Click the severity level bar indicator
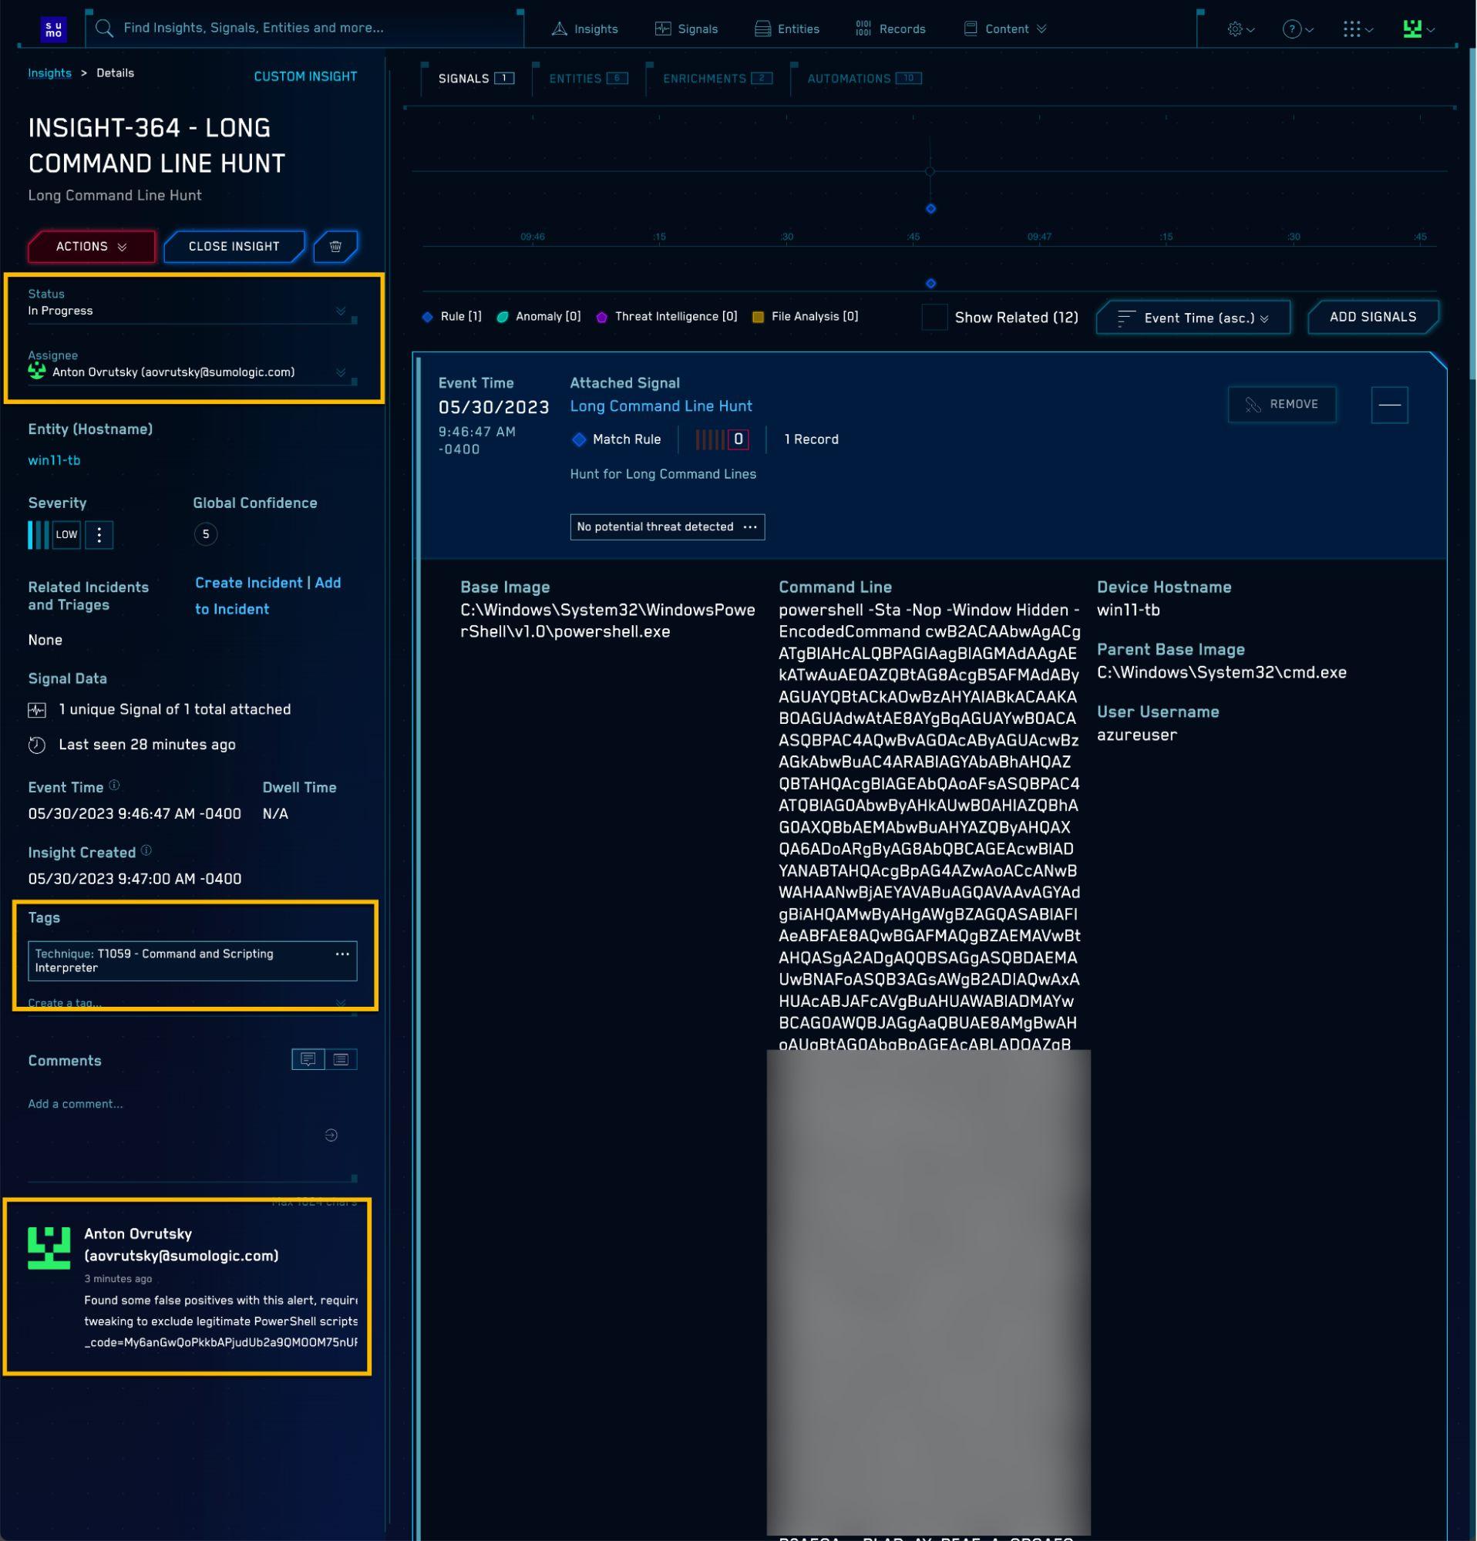Image resolution: width=1477 pixels, height=1541 pixels. (37, 535)
